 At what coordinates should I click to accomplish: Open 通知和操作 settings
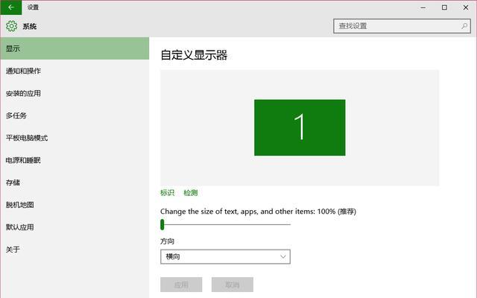(x=75, y=71)
